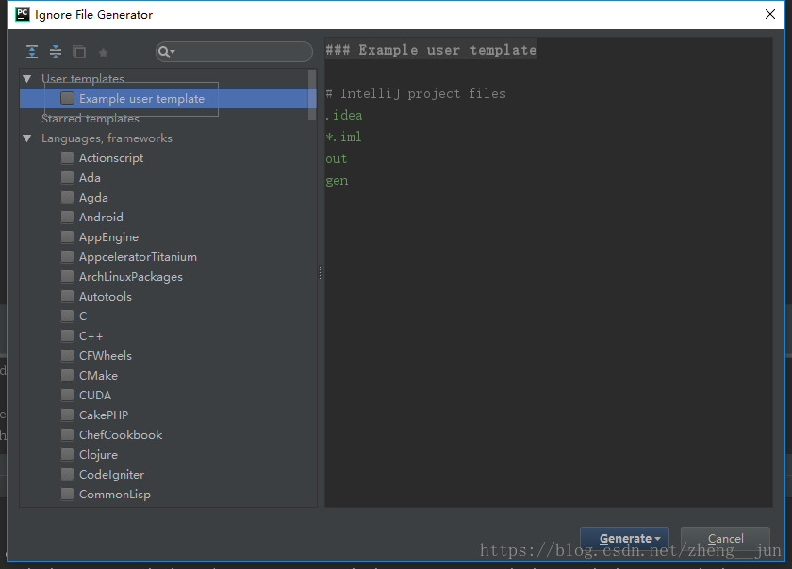The height and width of the screenshot is (569, 792).
Task: Toggle the CodeIgniter checkbox
Action: [x=67, y=474]
